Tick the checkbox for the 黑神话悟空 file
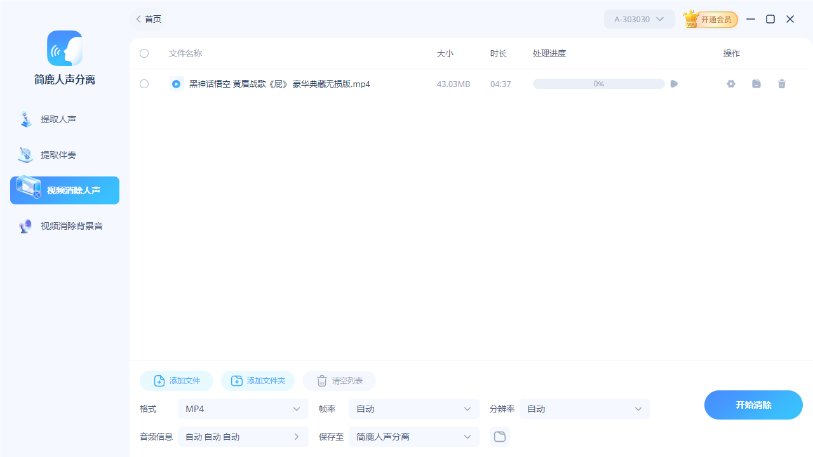Viewport: 813px width, 457px height. (144, 84)
